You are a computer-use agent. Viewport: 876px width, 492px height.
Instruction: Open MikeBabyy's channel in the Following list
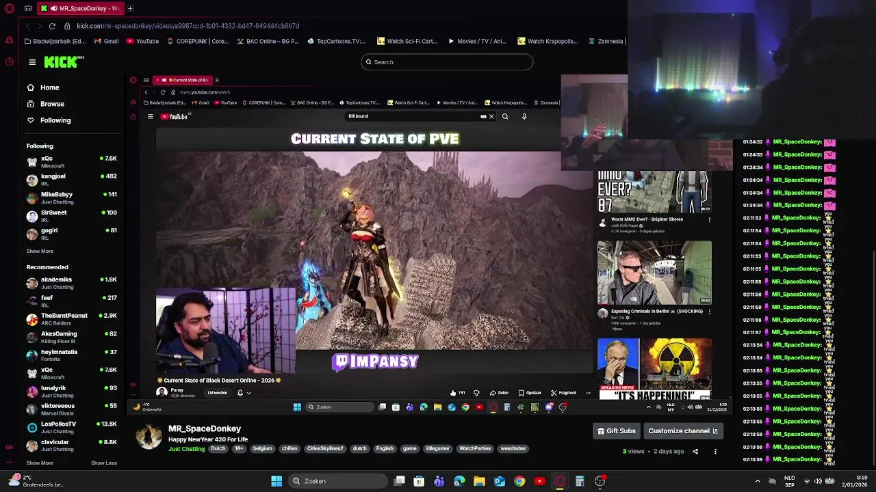(x=71, y=197)
